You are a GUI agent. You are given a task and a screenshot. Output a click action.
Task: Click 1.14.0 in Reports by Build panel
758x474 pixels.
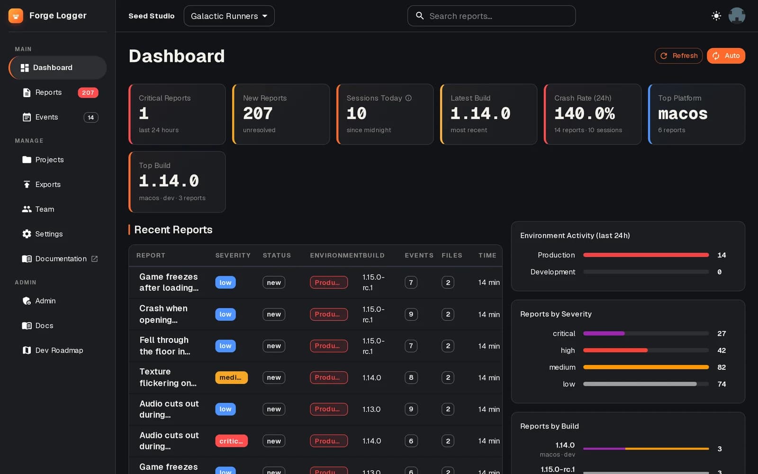click(565, 445)
